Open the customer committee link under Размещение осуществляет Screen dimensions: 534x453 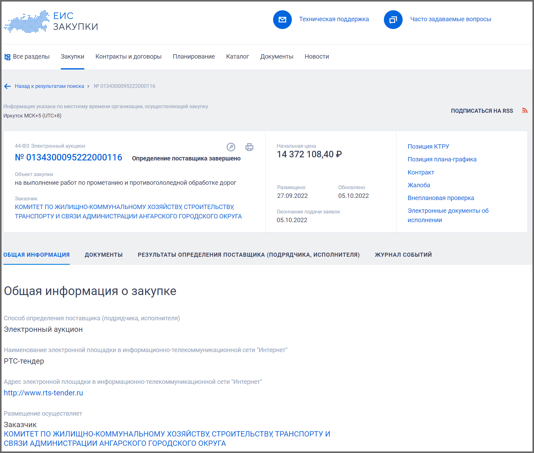(167, 439)
